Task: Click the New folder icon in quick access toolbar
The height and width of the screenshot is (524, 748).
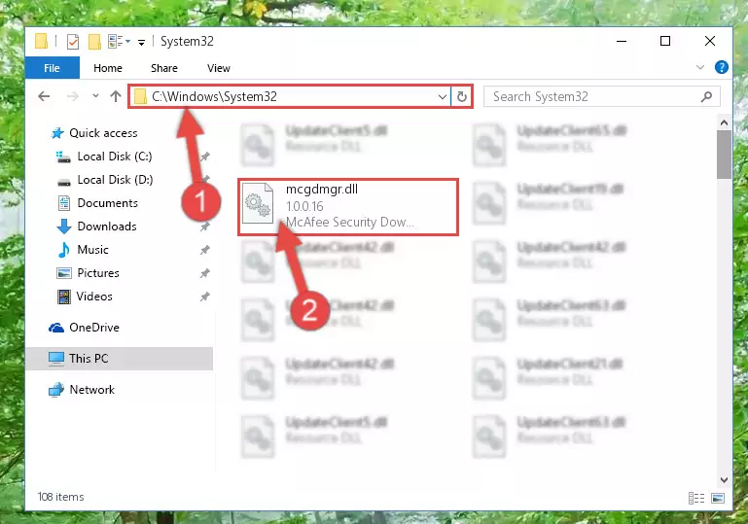Action: [x=94, y=42]
